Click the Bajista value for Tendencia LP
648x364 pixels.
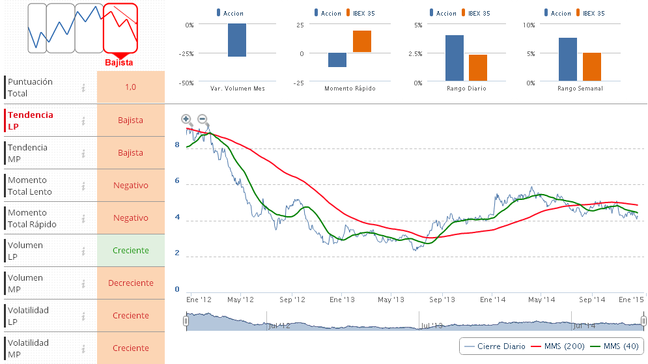131,120
